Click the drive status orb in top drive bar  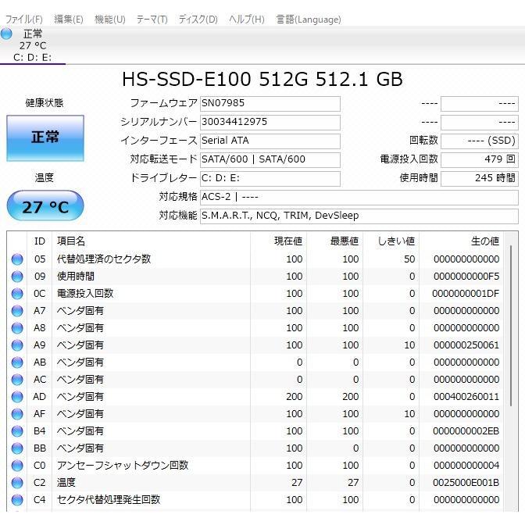coord(7,34)
